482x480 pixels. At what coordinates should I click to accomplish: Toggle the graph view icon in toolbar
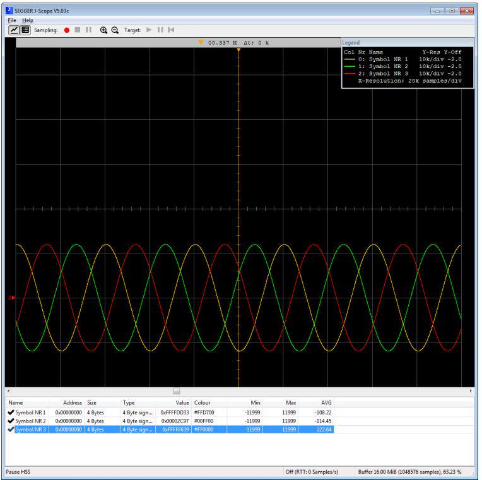pyautogui.click(x=13, y=30)
